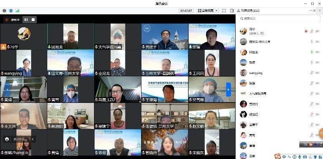
Task: Toggle the host's camera icon in member list
Action: pyautogui.click(x=317, y=31)
